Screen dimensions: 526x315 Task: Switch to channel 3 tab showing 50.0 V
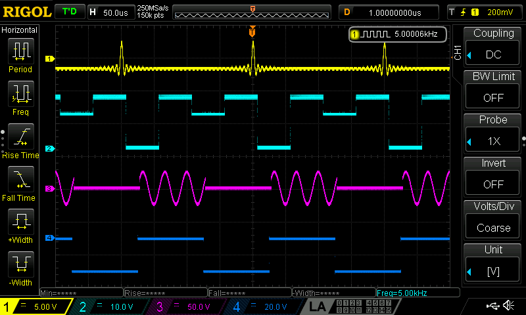[187, 306]
